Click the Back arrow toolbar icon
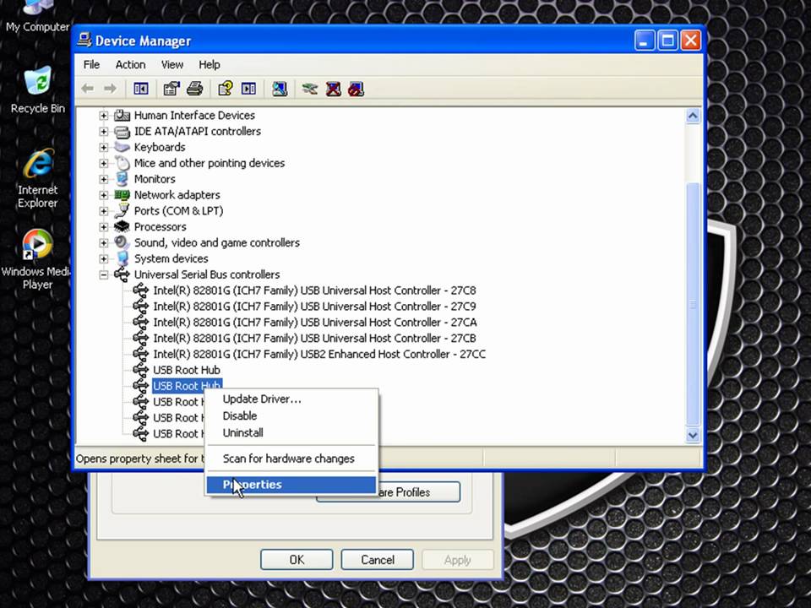Image resolution: width=811 pixels, height=608 pixels. (x=87, y=89)
